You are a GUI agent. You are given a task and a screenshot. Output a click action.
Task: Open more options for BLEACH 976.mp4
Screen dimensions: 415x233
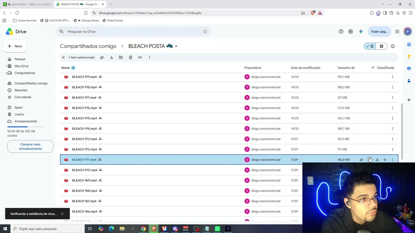click(393, 108)
